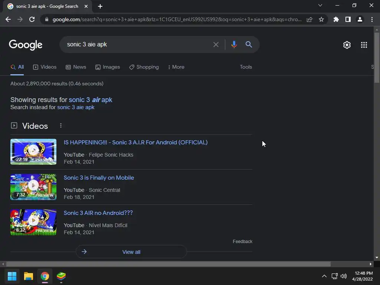Switch to the News search tab
Image resolution: width=380 pixels, height=285 pixels.
(x=76, y=67)
